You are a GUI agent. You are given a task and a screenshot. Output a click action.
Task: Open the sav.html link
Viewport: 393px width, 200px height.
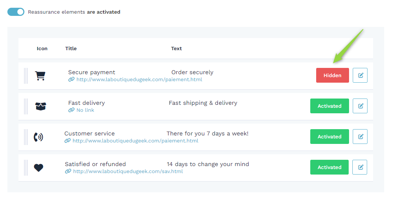click(128, 172)
